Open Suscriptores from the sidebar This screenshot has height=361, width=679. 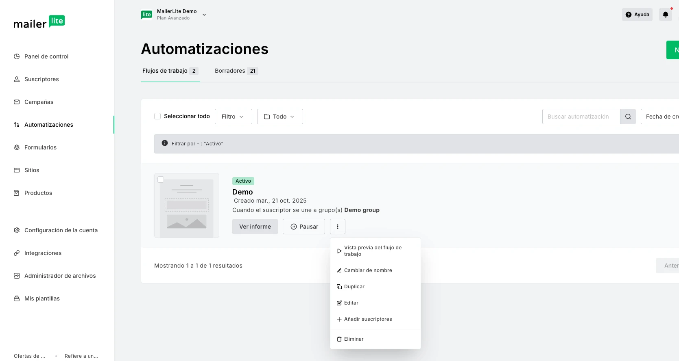(41, 79)
